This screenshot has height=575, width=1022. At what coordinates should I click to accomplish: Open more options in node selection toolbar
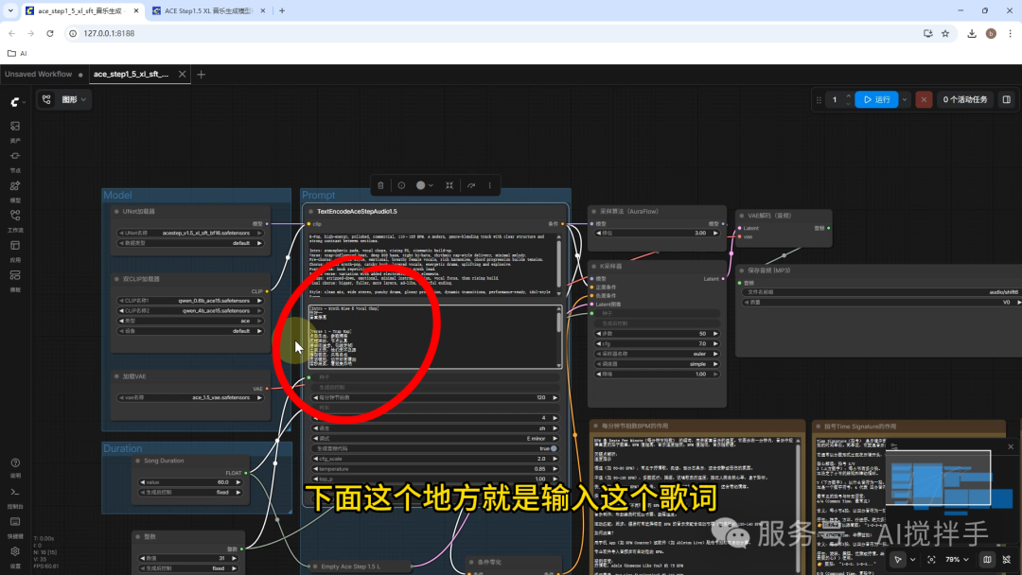click(490, 185)
